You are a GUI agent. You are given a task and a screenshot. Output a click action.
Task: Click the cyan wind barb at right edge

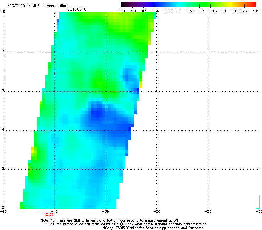[x=258, y=202]
